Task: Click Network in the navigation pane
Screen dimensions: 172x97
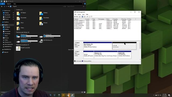Action: pyautogui.click(x=6, y=52)
